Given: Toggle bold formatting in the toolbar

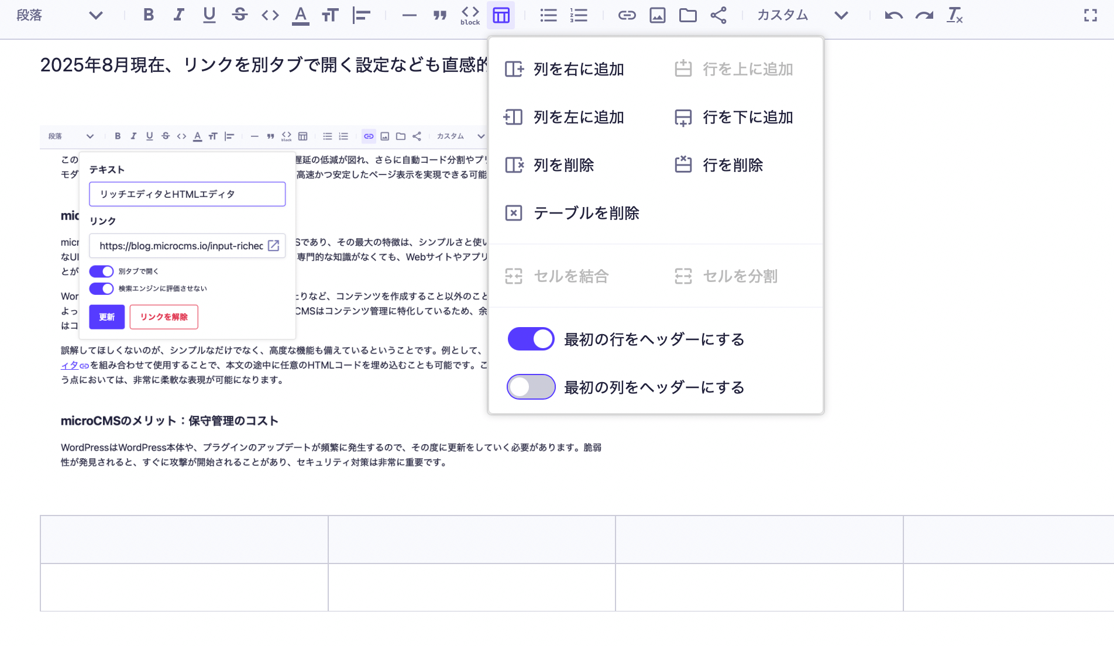Looking at the screenshot, I should (x=149, y=15).
